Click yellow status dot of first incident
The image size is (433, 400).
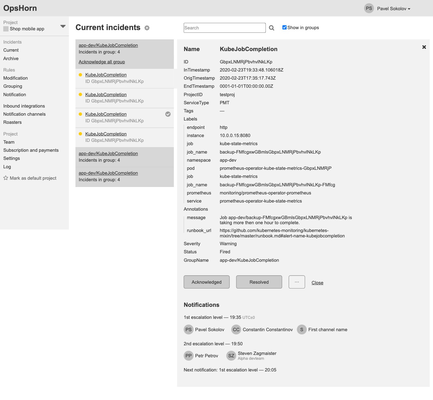pos(80,75)
